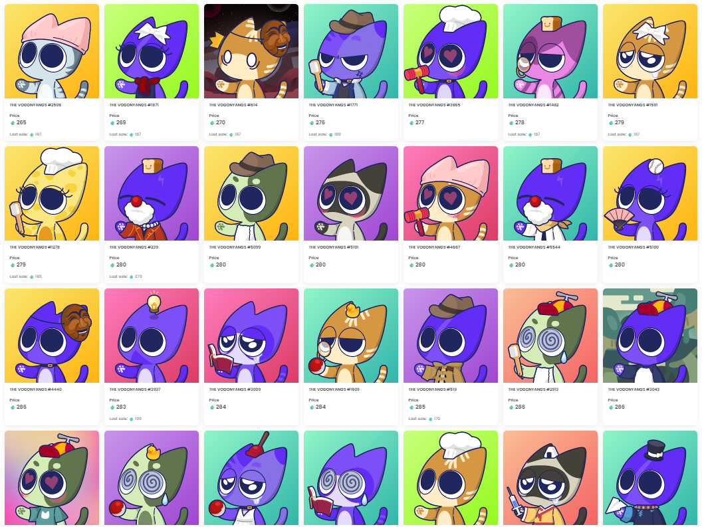Click the 286 price of Vogonyangs #4440
The width and height of the screenshot is (702, 527).
[x=21, y=407]
